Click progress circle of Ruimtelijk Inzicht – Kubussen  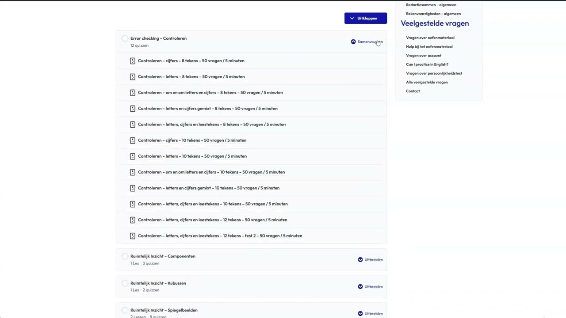point(125,283)
